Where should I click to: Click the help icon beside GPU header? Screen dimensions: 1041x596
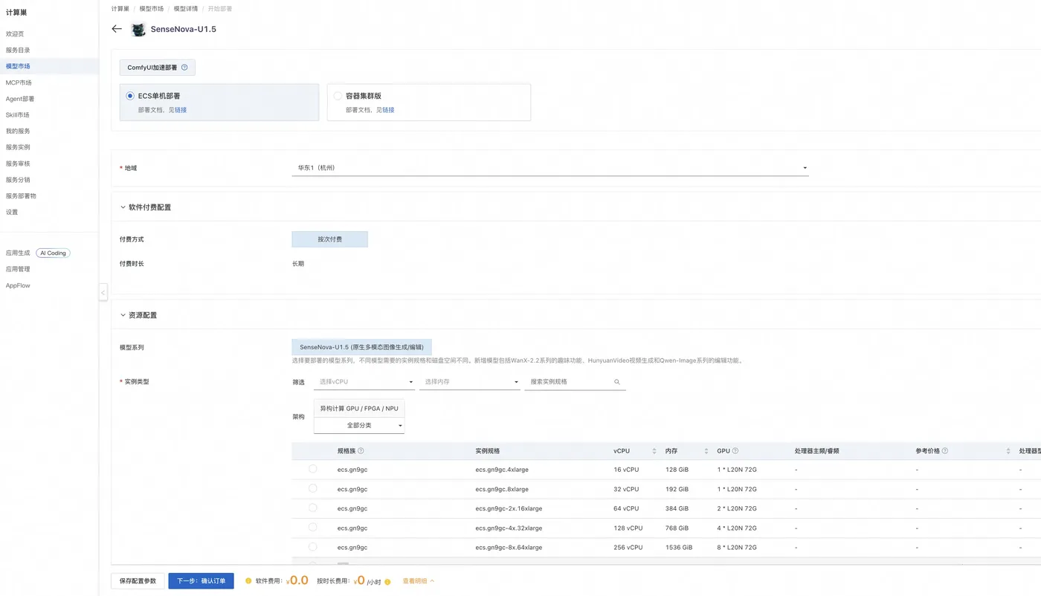(x=735, y=451)
